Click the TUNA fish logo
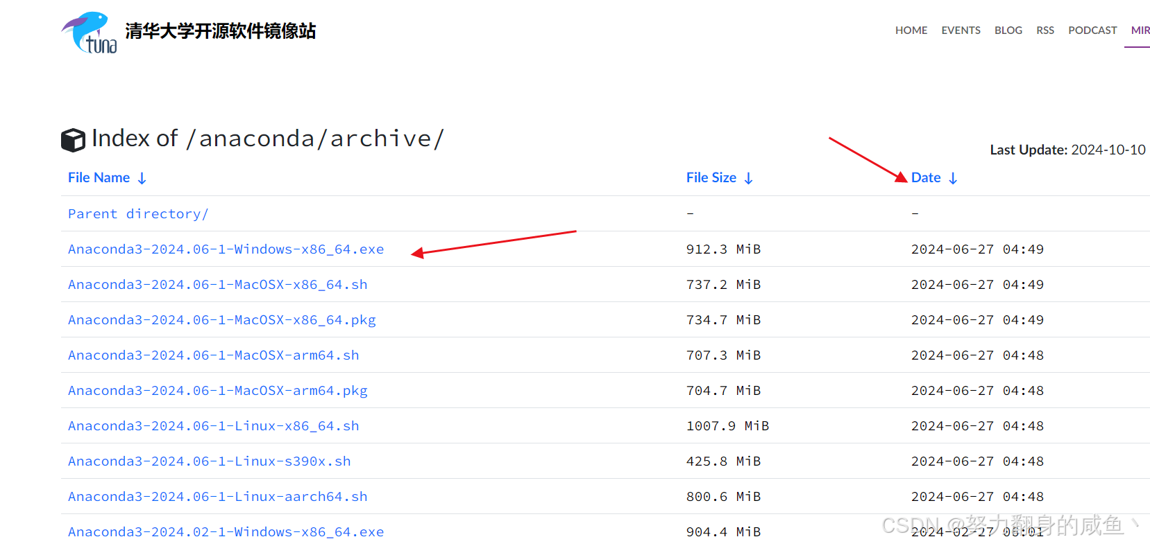This screenshot has width=1150, height=546. click(89, 32)
